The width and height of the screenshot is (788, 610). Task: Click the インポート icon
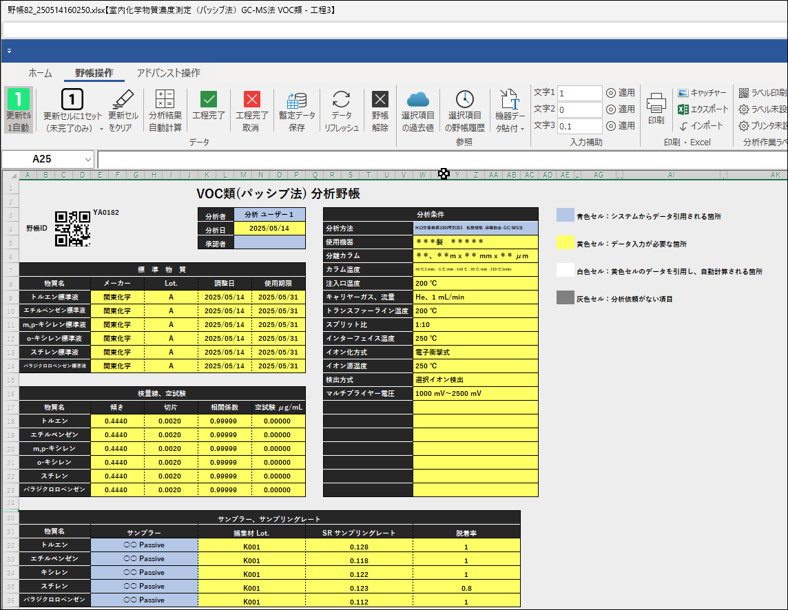tap(683, 125)
